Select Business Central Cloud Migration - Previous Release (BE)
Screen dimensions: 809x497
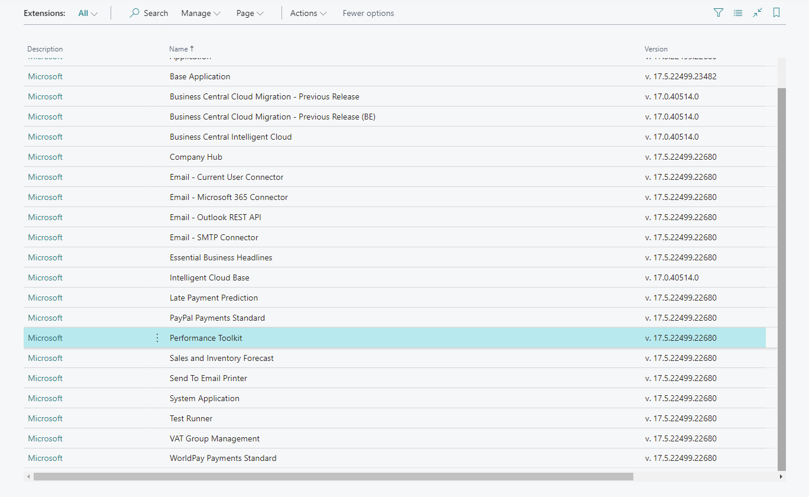coord(272,117)
